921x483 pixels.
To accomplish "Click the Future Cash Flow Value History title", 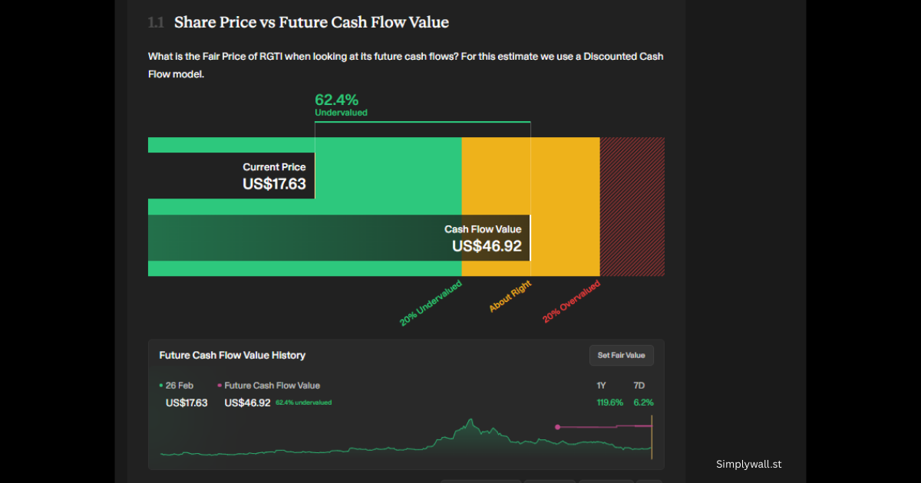I will click(232, 355).
